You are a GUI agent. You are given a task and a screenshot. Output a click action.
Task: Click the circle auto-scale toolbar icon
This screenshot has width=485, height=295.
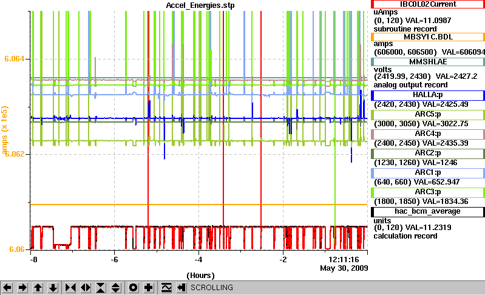pyautogui.click(x=134, y=288)
